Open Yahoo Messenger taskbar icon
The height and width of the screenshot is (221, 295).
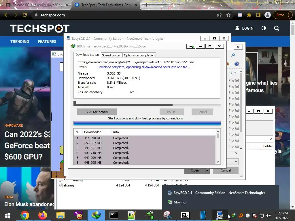[x=78, y=215]
